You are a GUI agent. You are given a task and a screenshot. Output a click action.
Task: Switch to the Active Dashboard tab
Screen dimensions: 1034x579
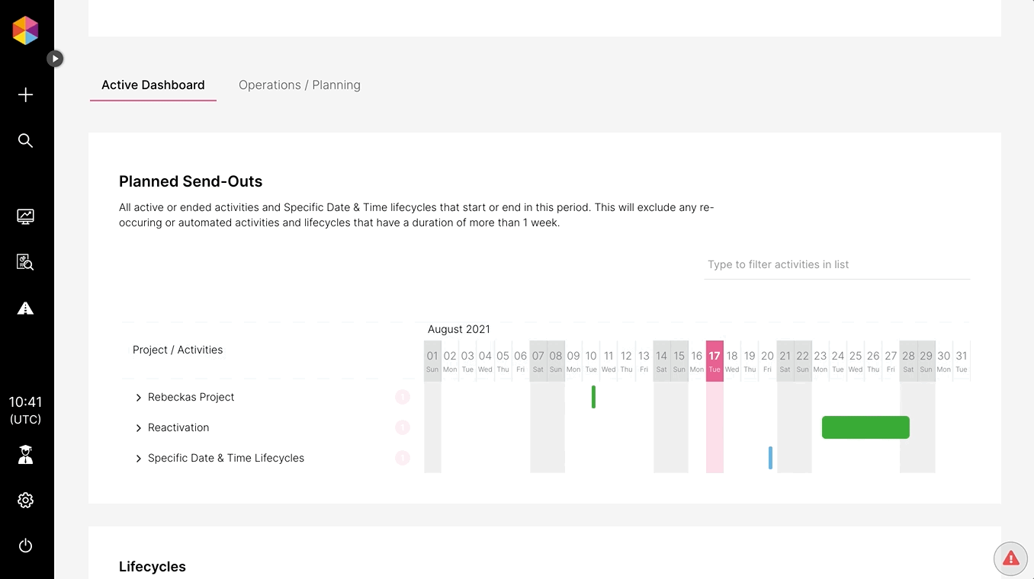153,85
